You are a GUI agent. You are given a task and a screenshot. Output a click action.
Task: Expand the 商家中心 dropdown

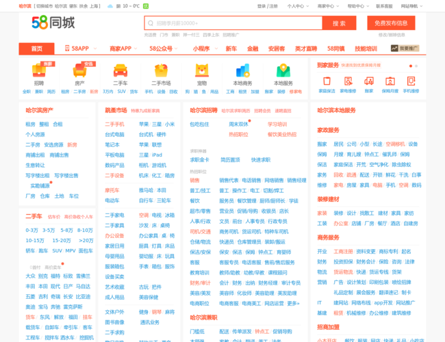pyautogui.click(x=328, y=6)
